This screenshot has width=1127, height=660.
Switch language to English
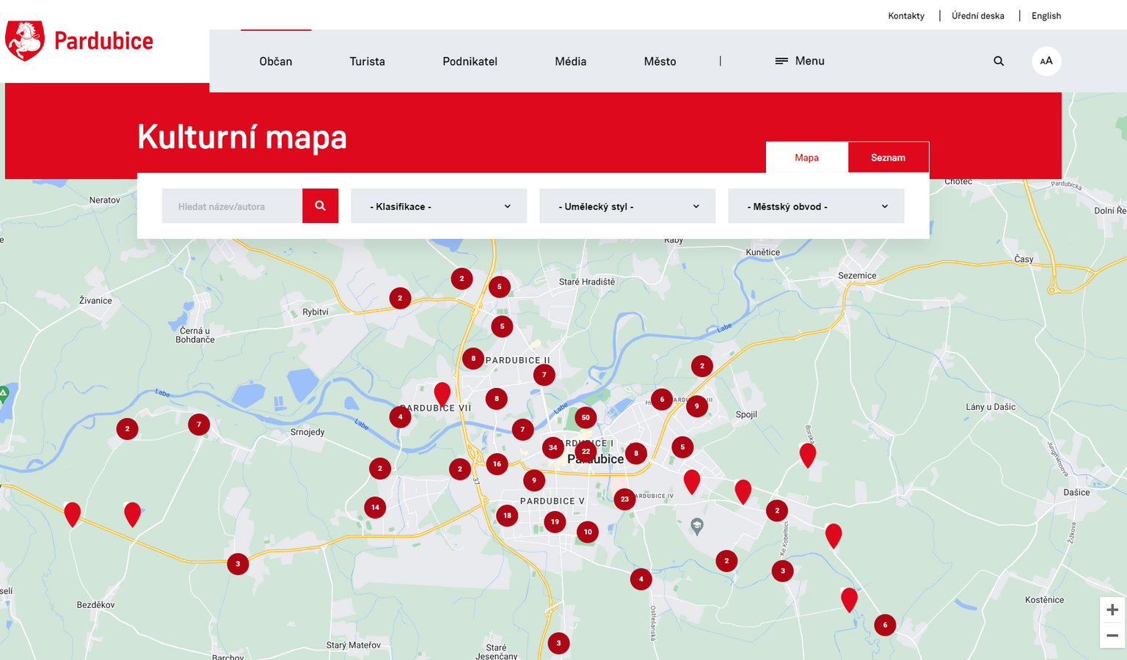point(1046,16)
